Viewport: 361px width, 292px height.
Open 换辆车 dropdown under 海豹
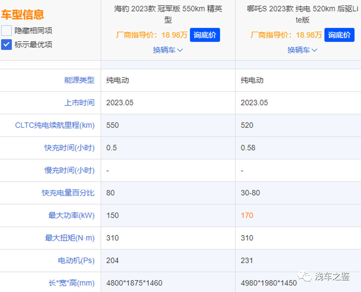[168, 50]
